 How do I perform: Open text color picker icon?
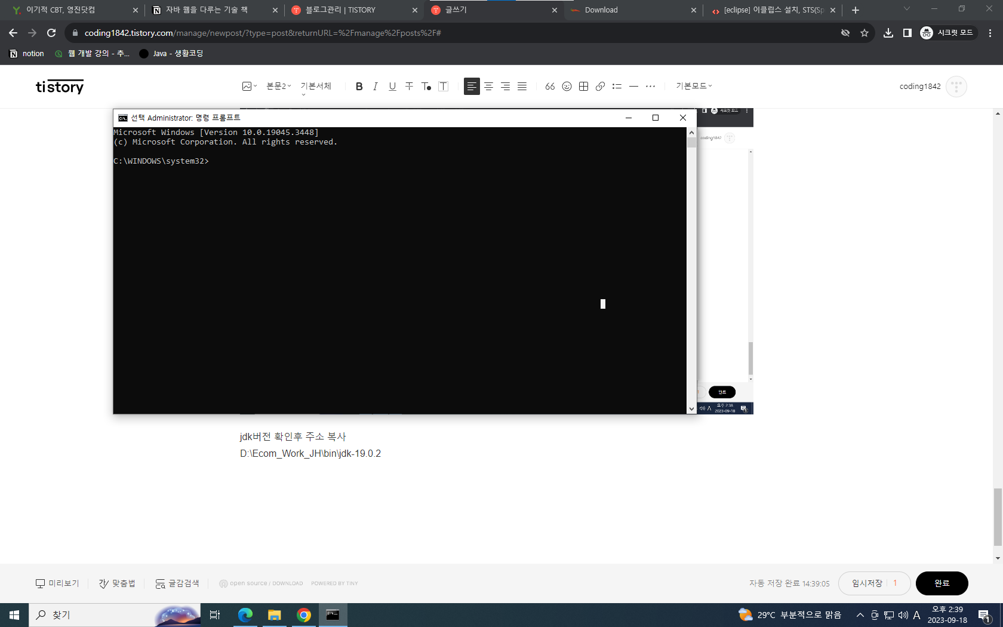426,87
